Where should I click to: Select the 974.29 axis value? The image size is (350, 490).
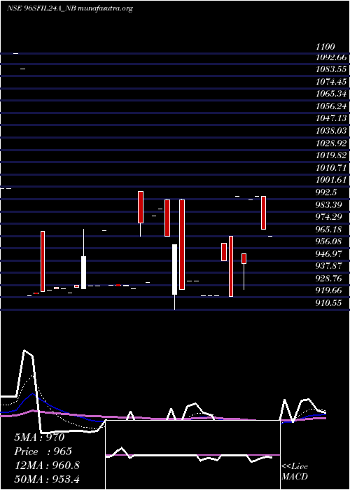(x=329, y=217)
